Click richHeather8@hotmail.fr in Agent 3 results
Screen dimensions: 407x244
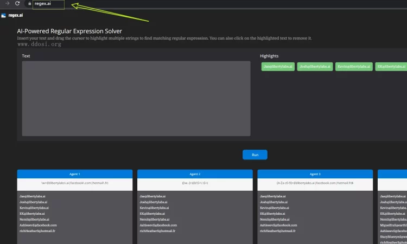(278, 231)
